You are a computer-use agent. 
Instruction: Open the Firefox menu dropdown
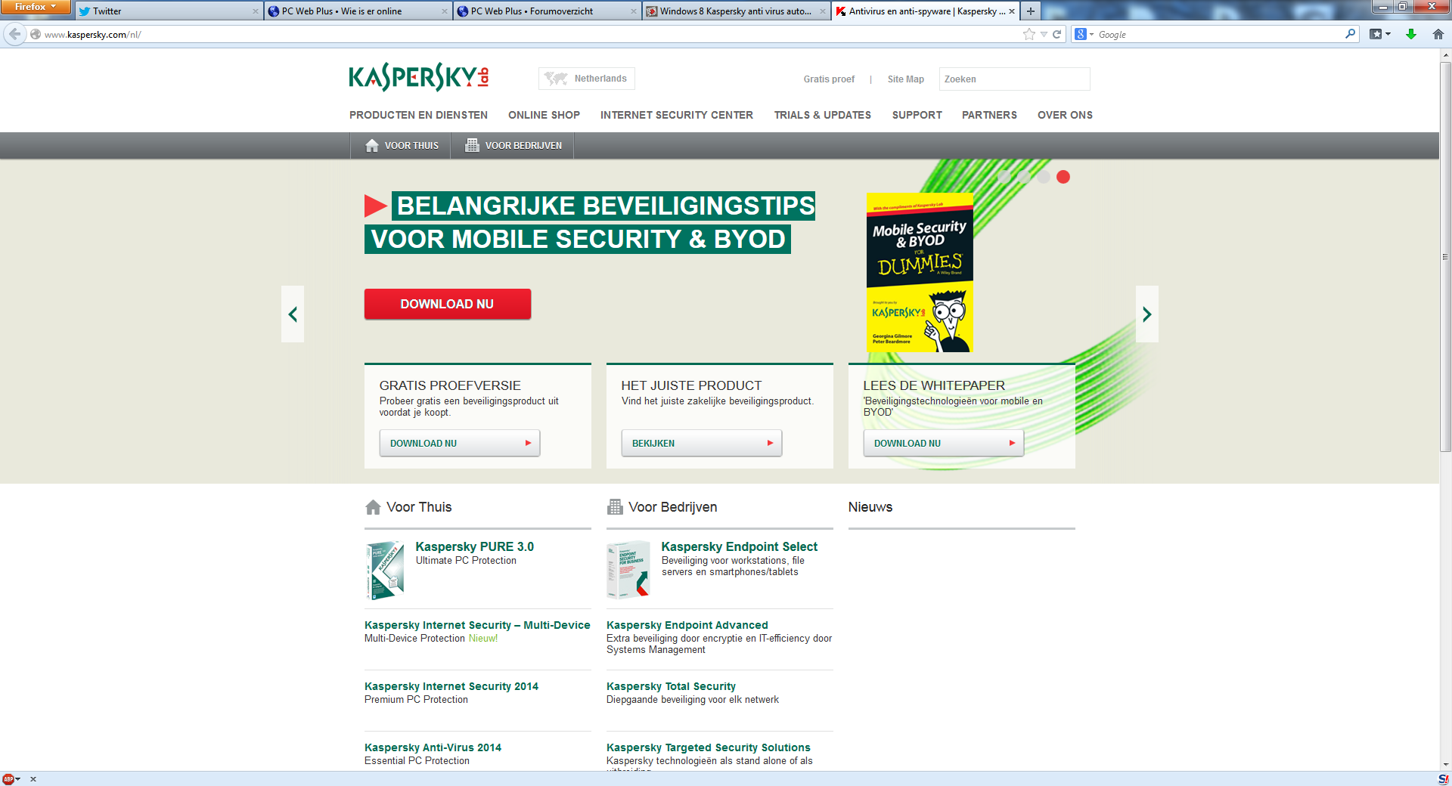[35, 7]
